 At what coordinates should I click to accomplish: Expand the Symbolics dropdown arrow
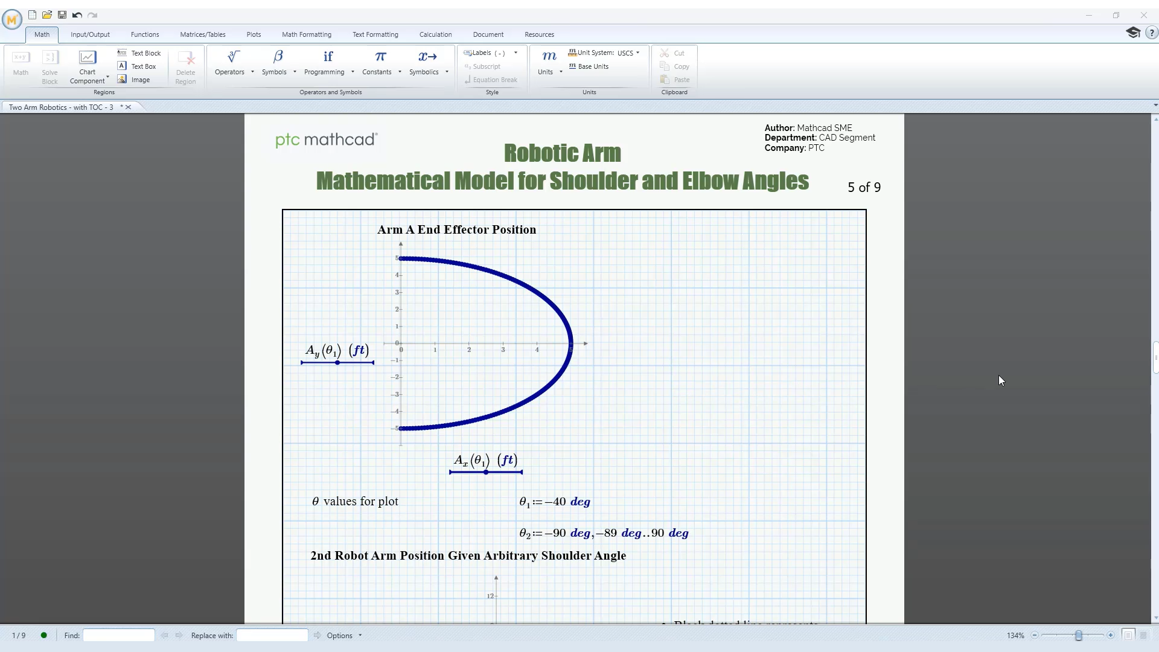[447, 72]
